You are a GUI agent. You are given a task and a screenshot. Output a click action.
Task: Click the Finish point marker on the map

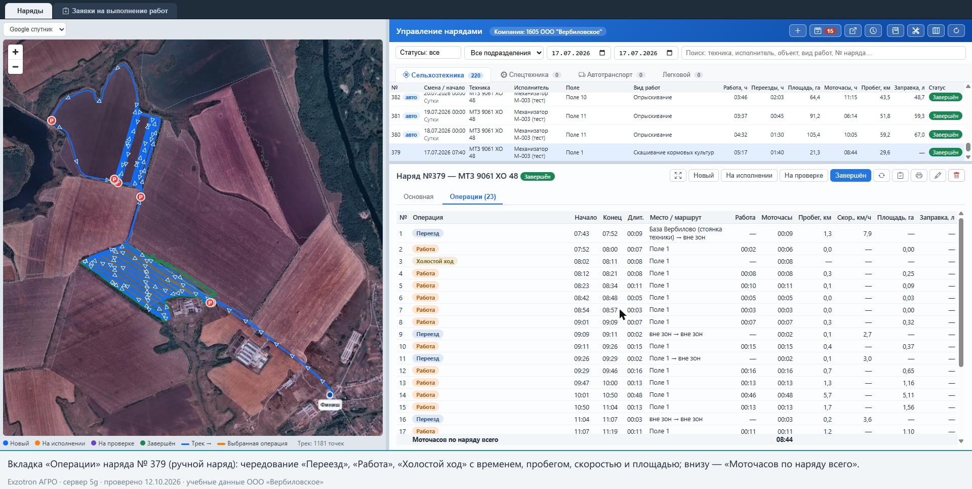330,395
